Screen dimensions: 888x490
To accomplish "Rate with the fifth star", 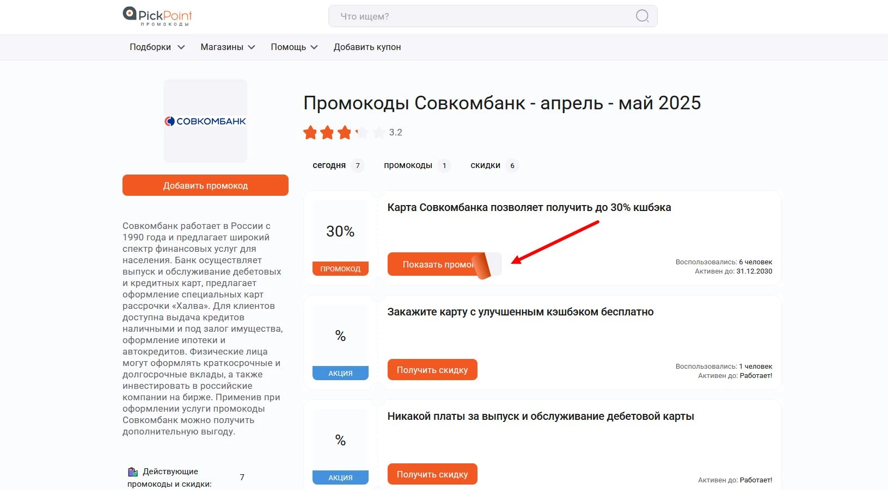I will [x=379, y=132].
